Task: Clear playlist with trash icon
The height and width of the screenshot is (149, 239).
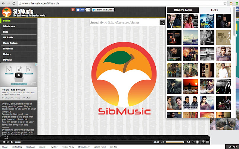Action: click(x=203, y=142)
